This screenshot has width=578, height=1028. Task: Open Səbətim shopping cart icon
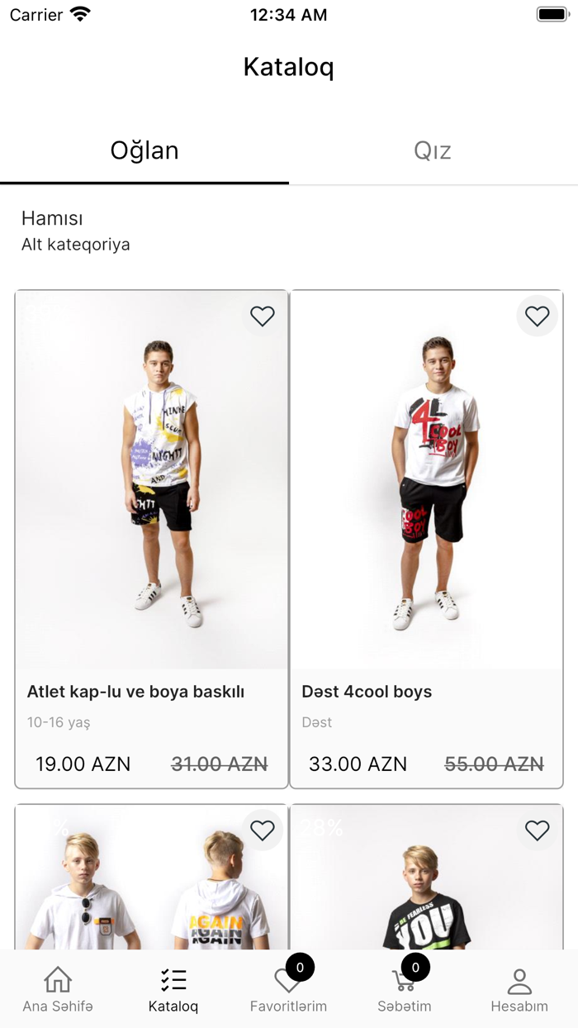point(404,983)
